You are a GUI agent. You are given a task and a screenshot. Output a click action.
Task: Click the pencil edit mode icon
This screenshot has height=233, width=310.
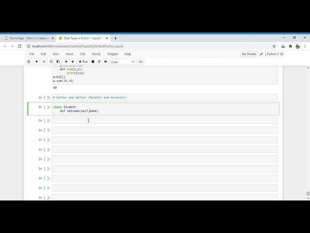(261, 54)
